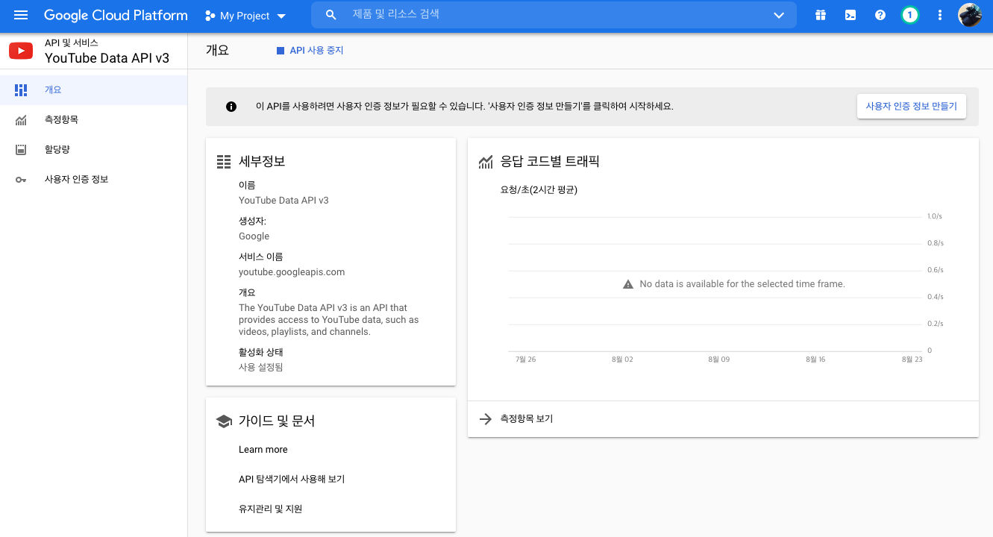
Task: Open the My Project selector dropdown
Action: coord(245,16)
